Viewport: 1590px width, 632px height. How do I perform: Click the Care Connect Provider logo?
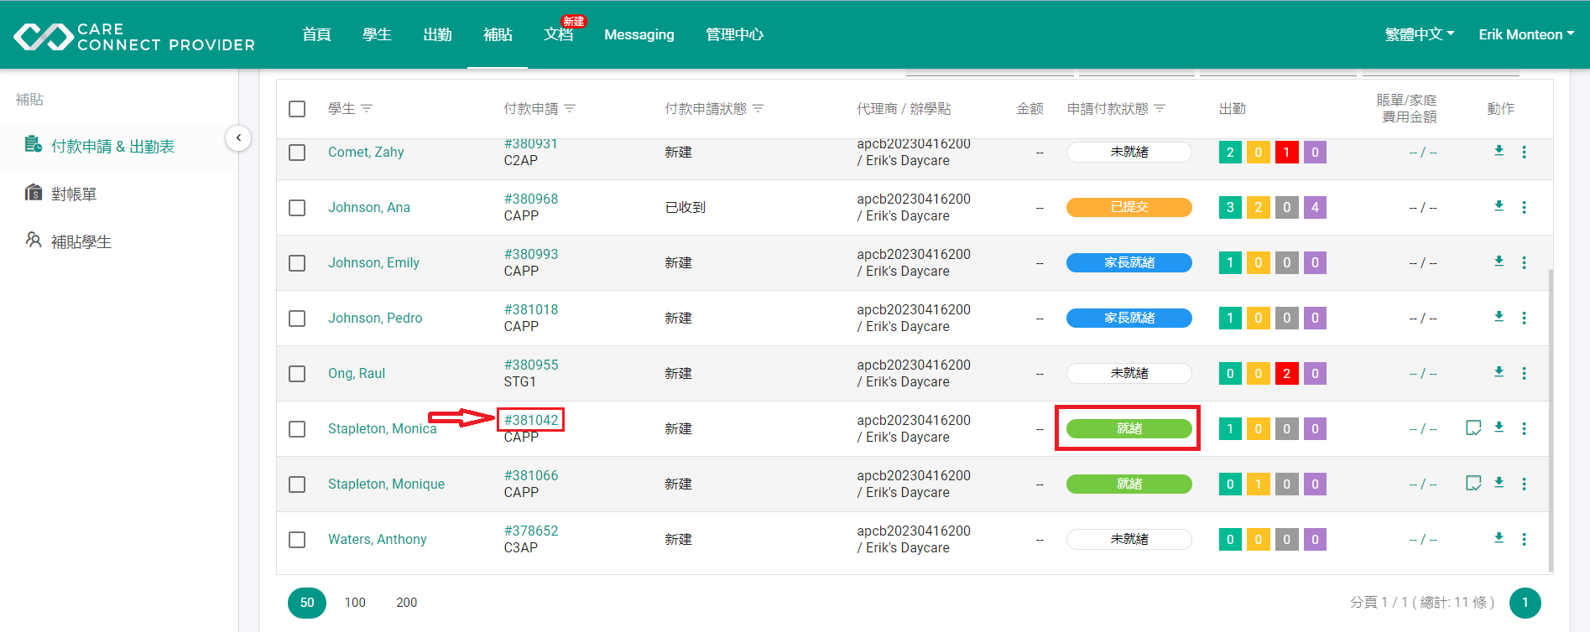tap(134, 37)
